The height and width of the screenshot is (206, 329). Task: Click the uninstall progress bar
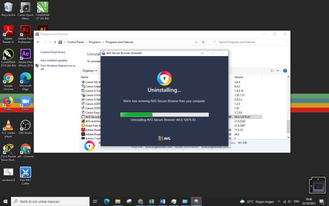click(164, 114)
